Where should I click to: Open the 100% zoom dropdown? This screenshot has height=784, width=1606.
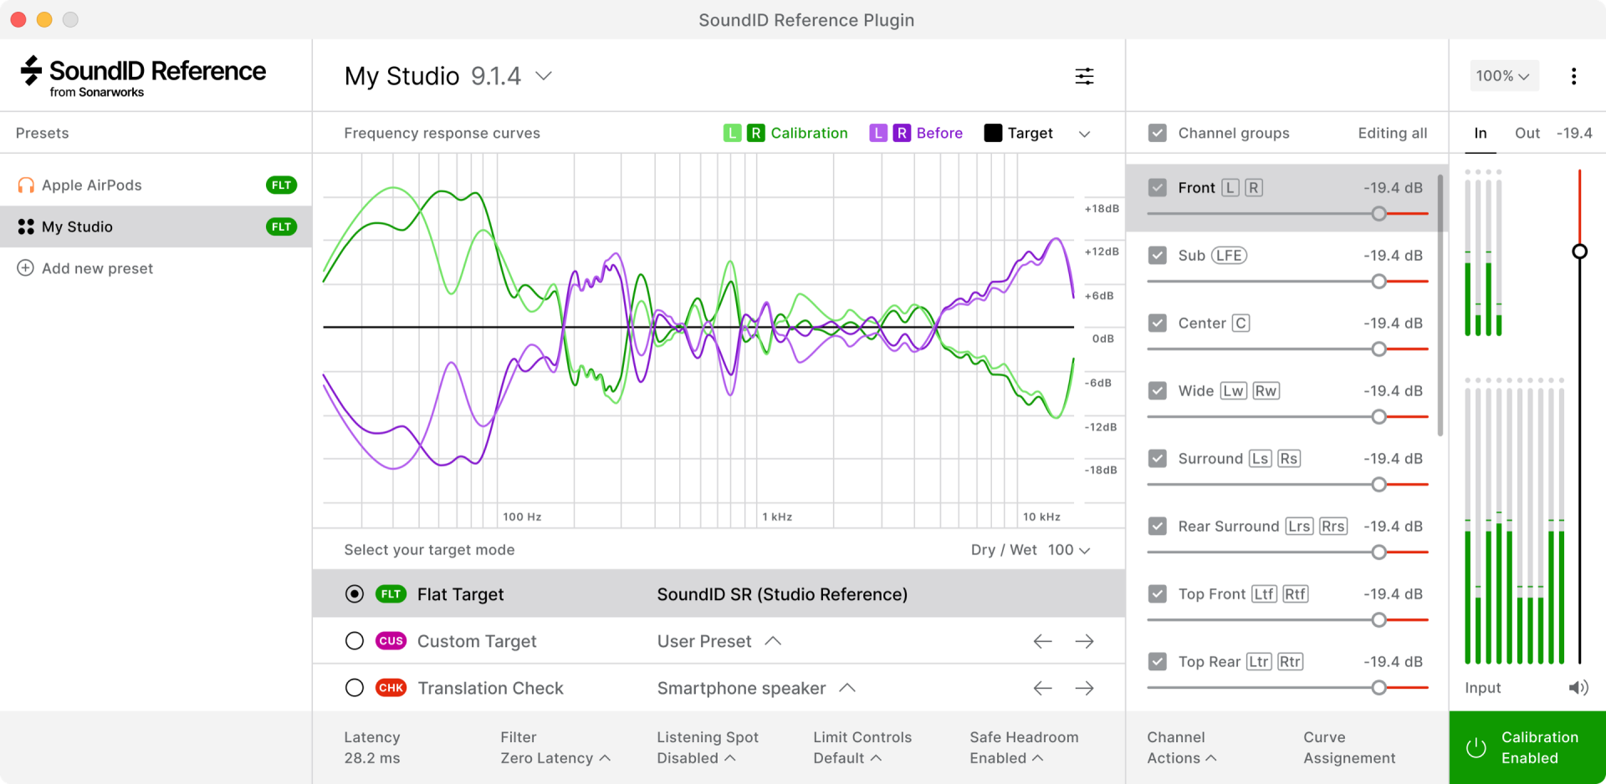1502,76
